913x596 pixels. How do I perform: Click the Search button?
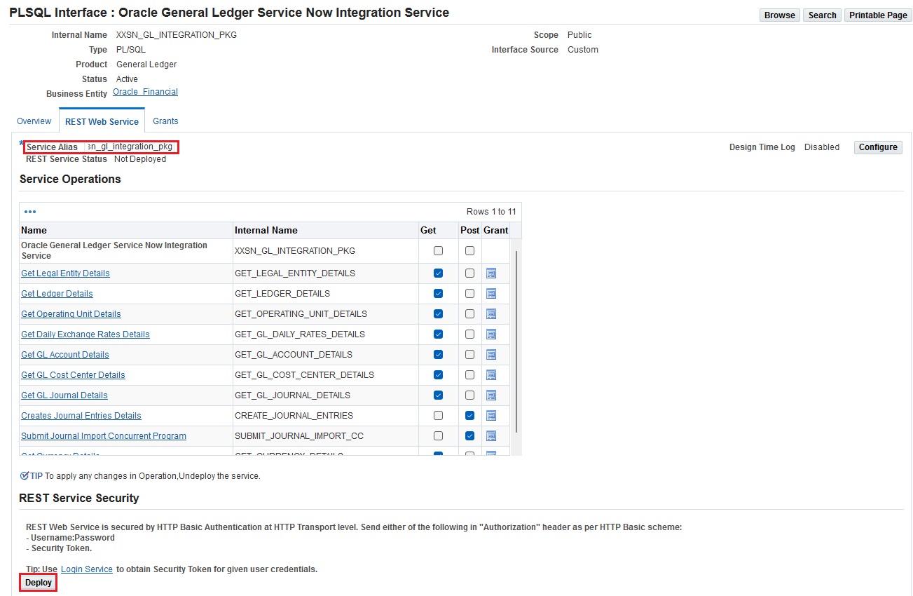[822, 15]
